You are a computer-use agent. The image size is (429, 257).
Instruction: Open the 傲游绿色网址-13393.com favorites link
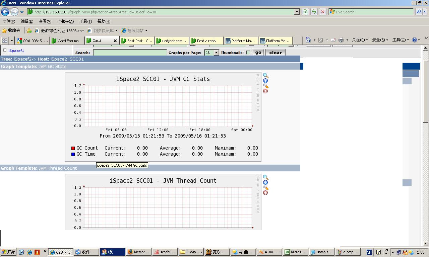(60, 30)
